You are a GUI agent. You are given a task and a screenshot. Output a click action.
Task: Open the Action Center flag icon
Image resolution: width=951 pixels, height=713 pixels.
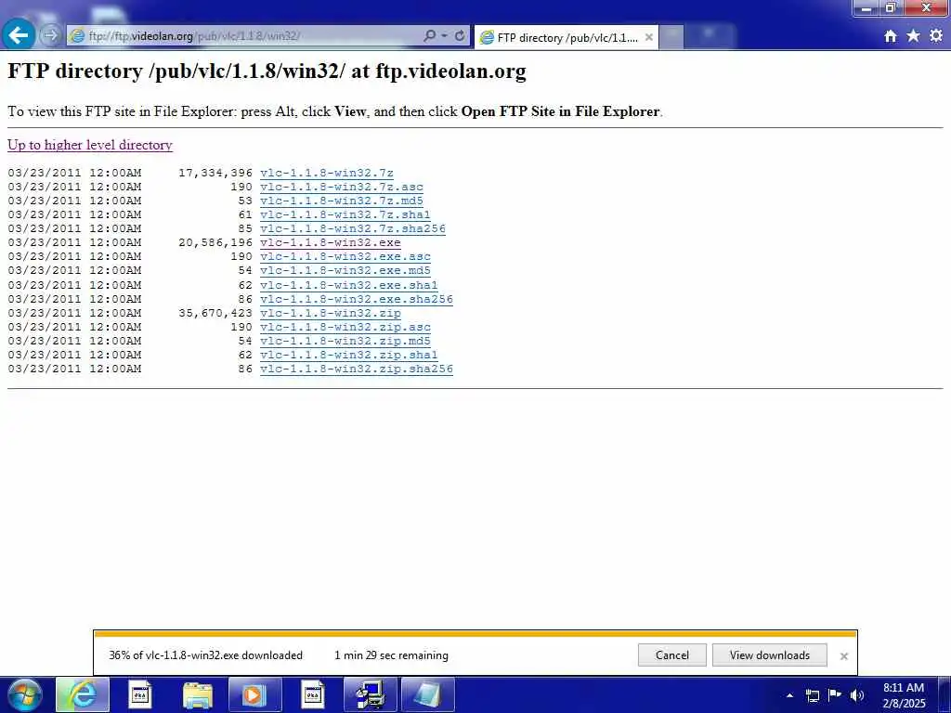(x=835, y=694)
